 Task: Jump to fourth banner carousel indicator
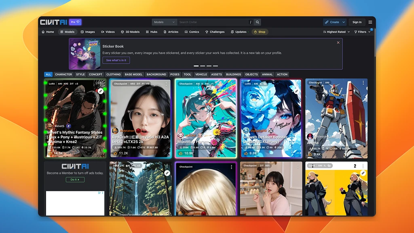215,66
